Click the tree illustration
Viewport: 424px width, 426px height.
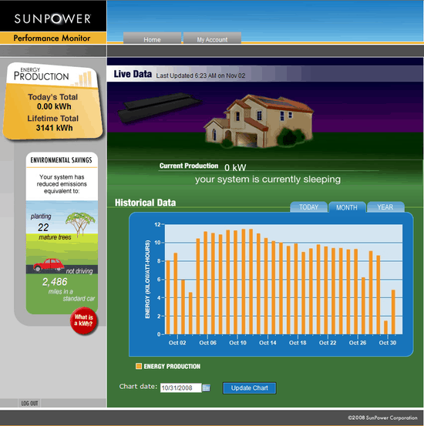pos(80,224)
